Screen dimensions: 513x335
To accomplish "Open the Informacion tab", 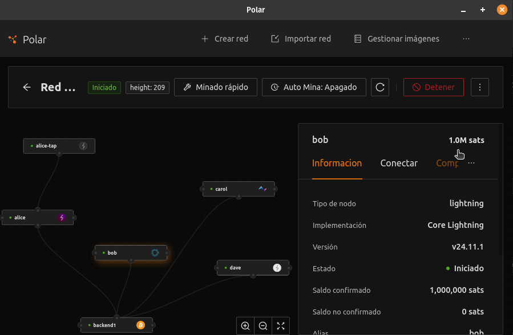I will pyautogui.click(x=337, y=163).
